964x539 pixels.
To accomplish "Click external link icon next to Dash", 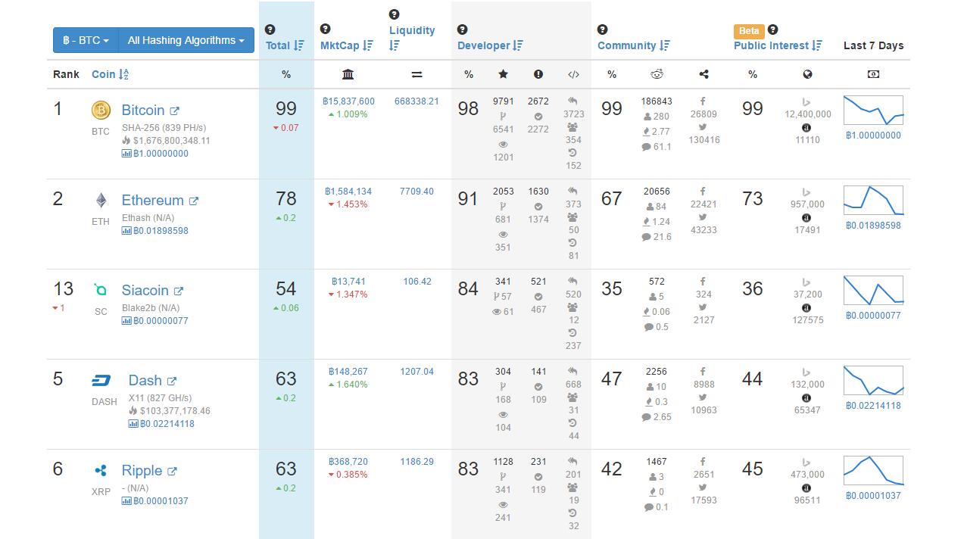I will pos(172,382).
